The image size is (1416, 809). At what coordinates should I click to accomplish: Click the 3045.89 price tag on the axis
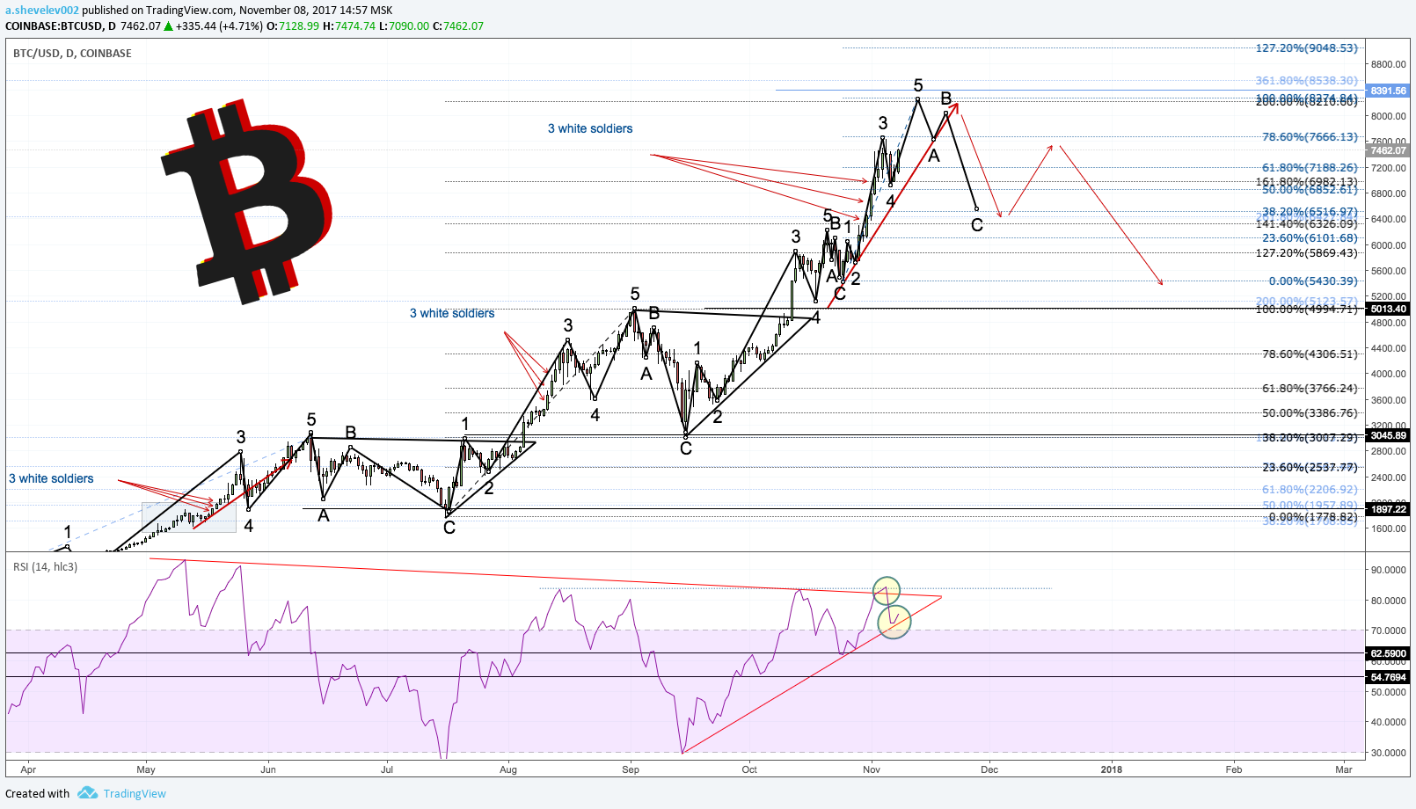1388,435
